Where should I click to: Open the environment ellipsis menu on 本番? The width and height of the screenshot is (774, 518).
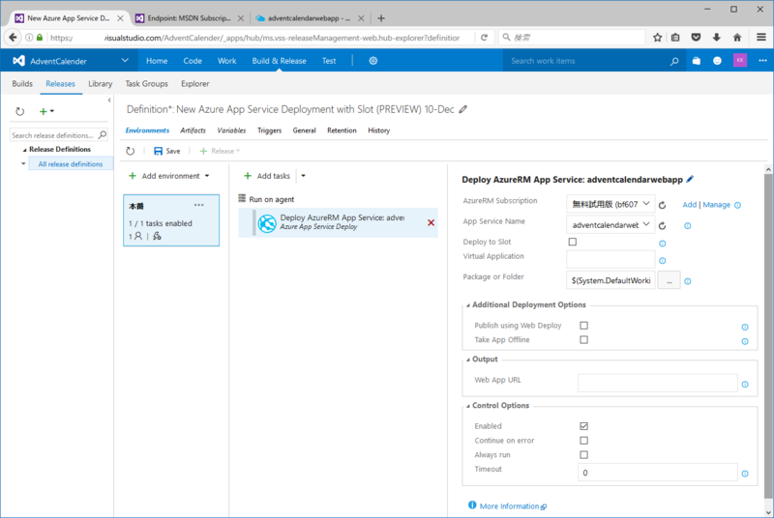(x=199, y=205)
